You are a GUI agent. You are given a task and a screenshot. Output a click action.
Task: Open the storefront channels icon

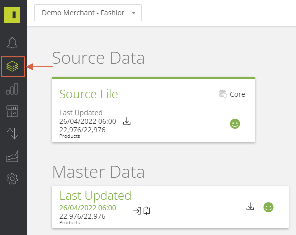point(12,111)
